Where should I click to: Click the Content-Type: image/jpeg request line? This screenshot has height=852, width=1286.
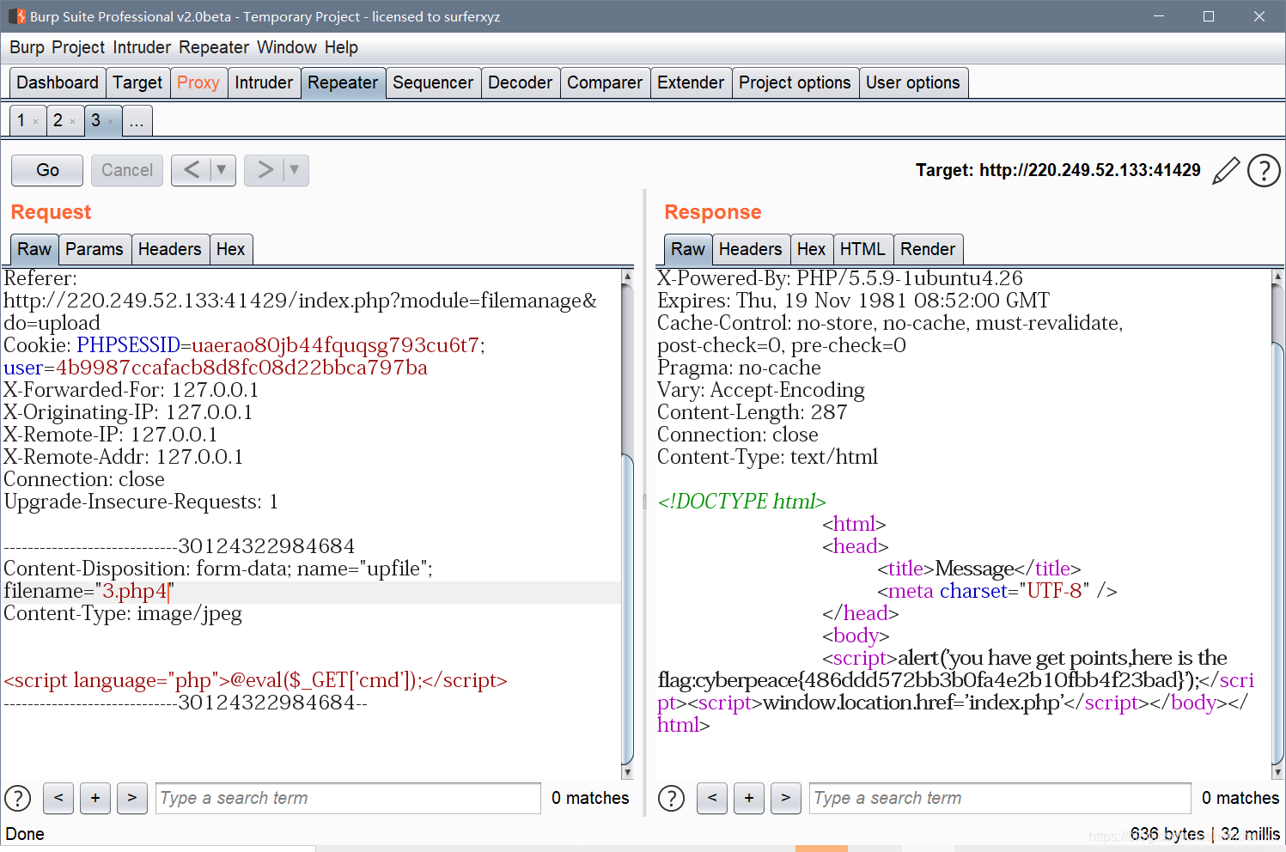123,613
